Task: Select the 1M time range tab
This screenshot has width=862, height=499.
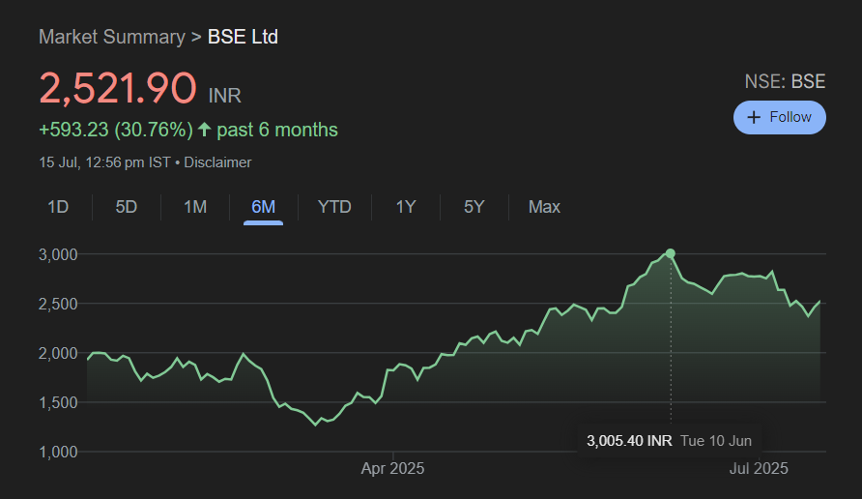Action: click(195, 207)
